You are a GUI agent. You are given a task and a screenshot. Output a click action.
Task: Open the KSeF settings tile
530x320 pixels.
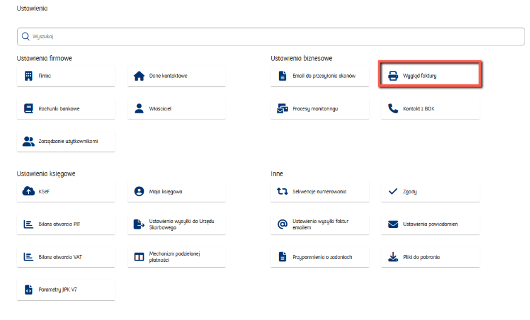pos(66,192)
